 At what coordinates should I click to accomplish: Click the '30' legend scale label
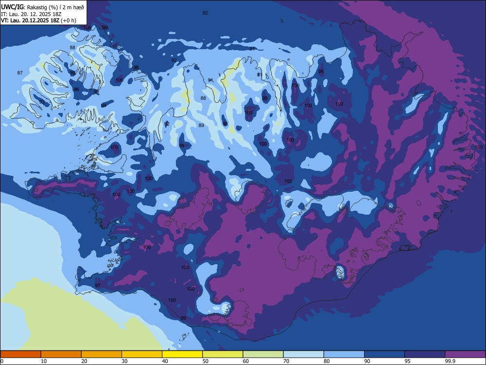pos(124,361)
